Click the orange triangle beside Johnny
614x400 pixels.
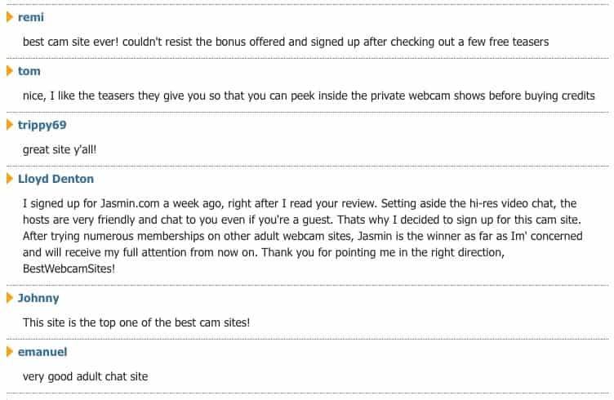[11, 298]
